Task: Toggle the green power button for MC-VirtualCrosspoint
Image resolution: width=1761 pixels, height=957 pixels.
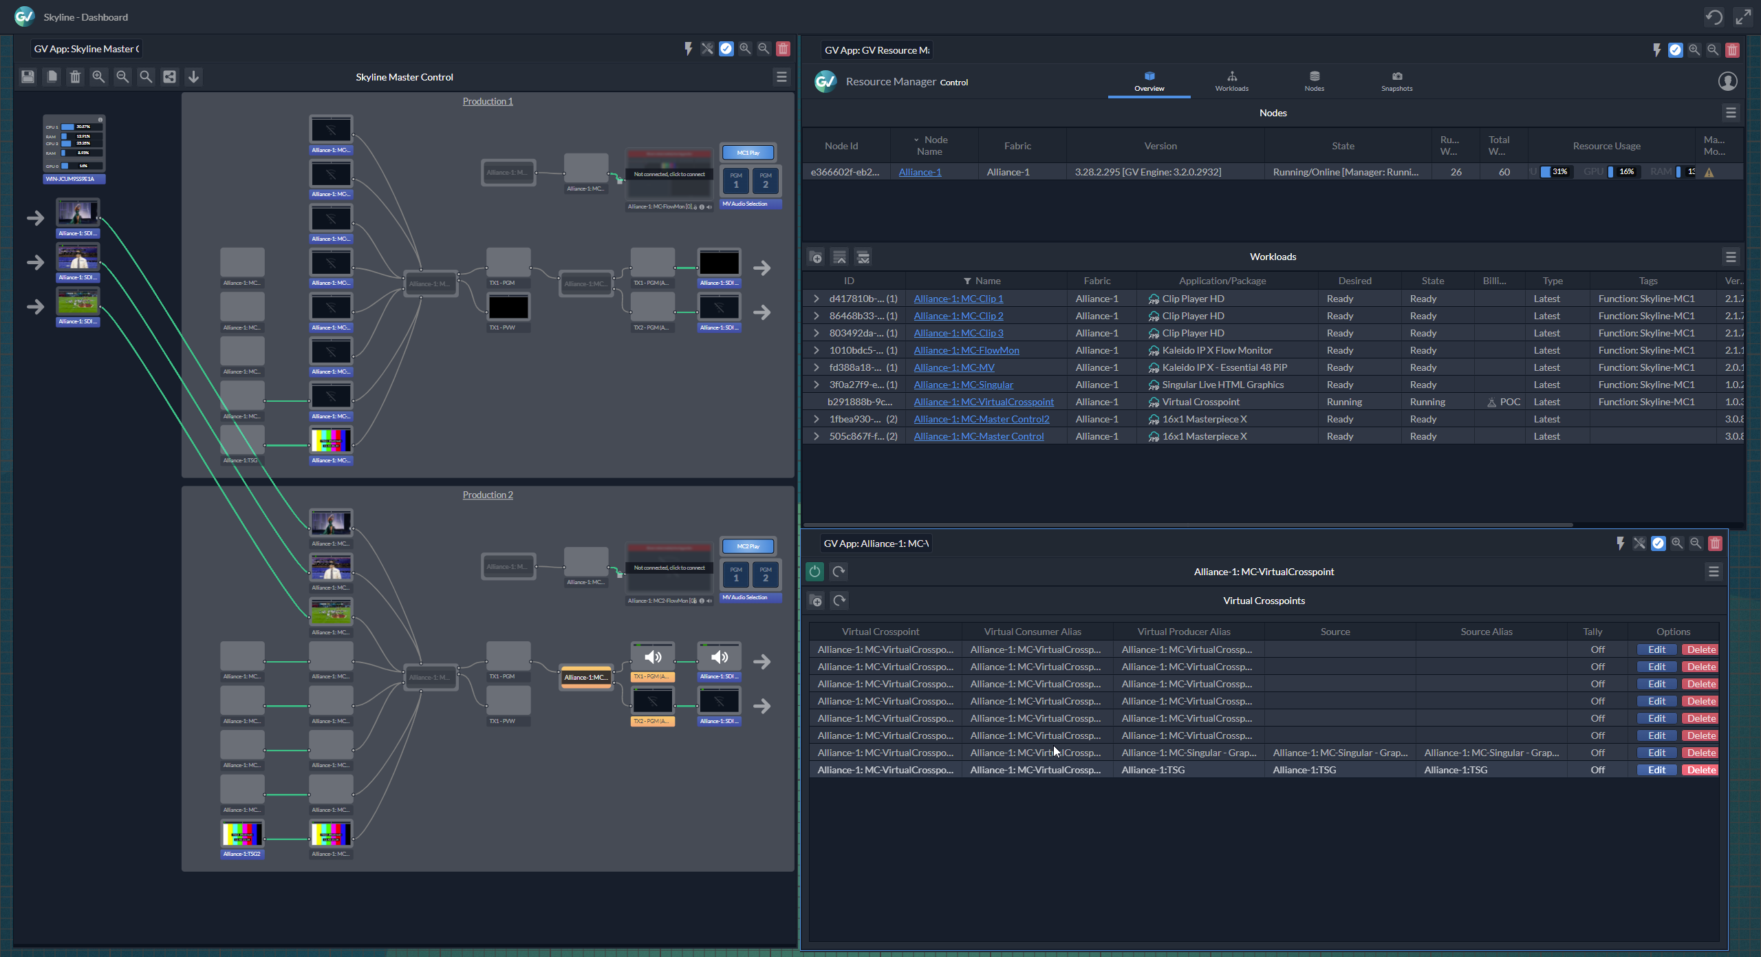Action: [814, 571]
